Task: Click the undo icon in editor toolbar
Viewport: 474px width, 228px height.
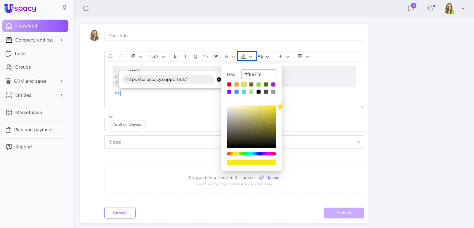Action: (x=111, y=56)
